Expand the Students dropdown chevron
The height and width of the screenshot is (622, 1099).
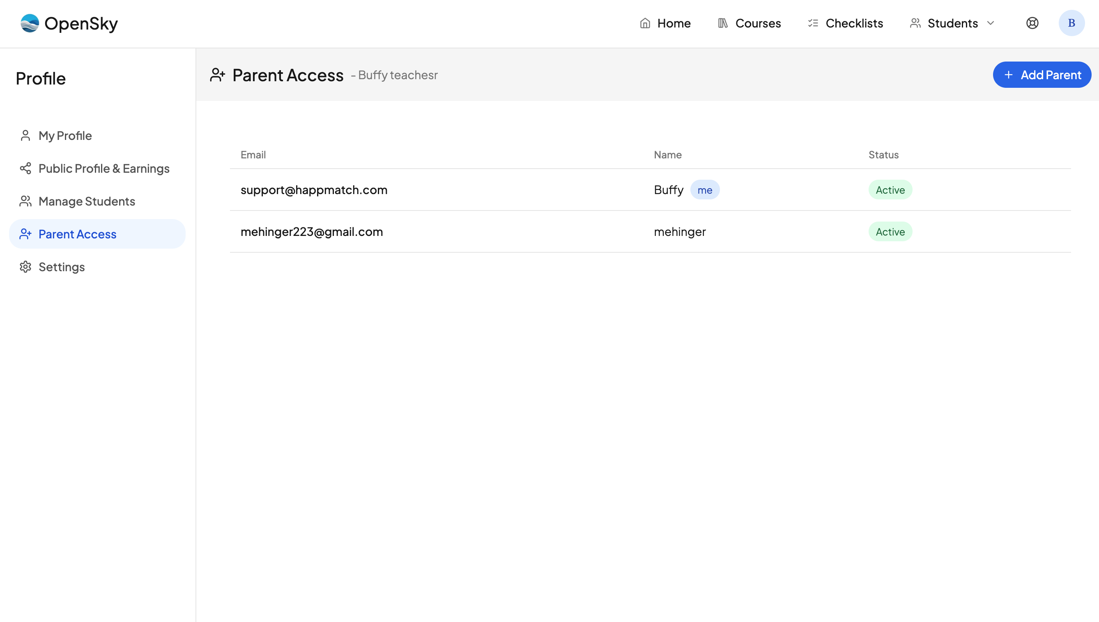(x=991, y=23)
